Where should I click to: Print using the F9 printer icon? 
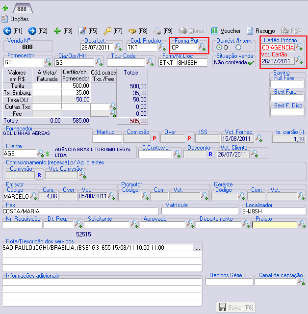tap(157, 31)
